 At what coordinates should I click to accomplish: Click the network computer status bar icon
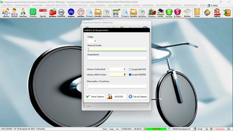[x=211, y=129]
